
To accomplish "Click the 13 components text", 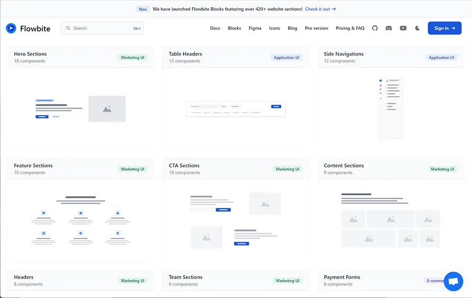I will pos(185,61).
